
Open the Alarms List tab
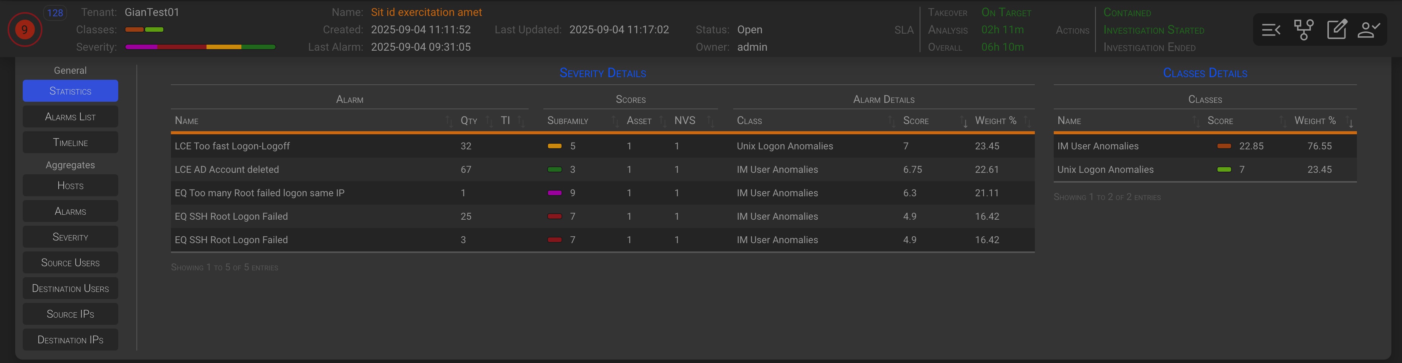point(70,117)
